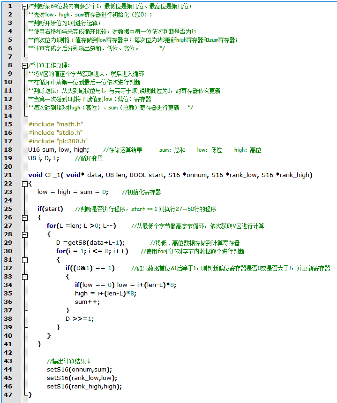The image size is (337, 403).
Task: Click line number 21 in the gutter
Action: [x=8, y=175]
